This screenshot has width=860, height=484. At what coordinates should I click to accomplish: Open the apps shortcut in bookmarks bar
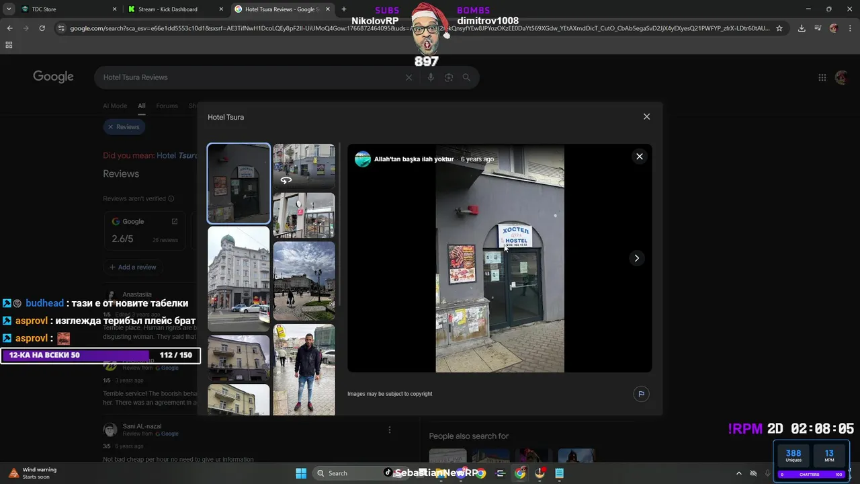pyautogui.click(x=9, y=45)
